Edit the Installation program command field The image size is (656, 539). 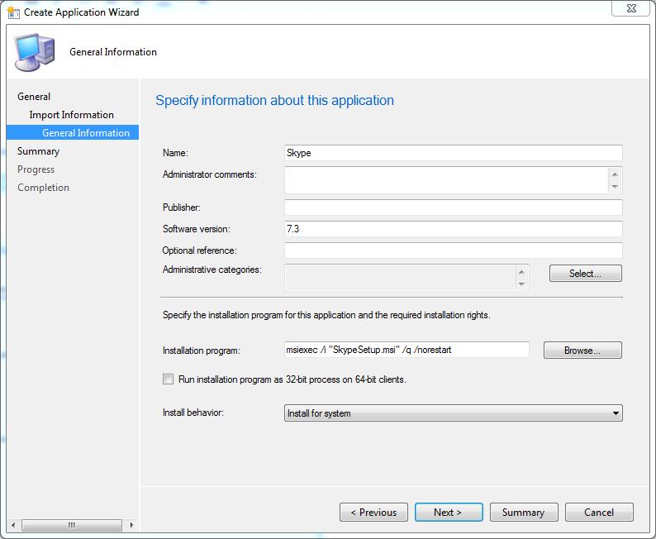tap(406, 350)
